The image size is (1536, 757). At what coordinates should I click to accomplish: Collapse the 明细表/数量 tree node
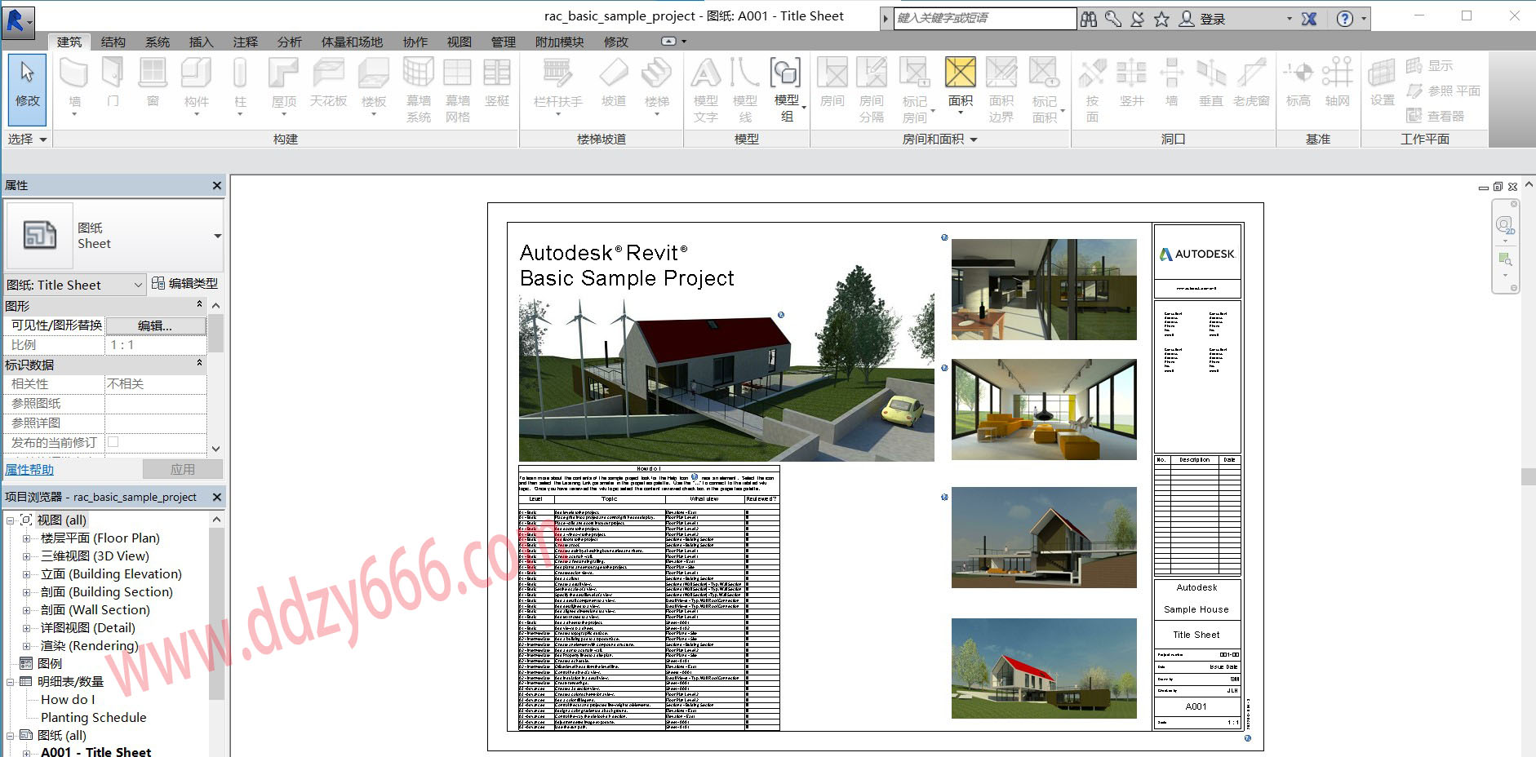11,682
